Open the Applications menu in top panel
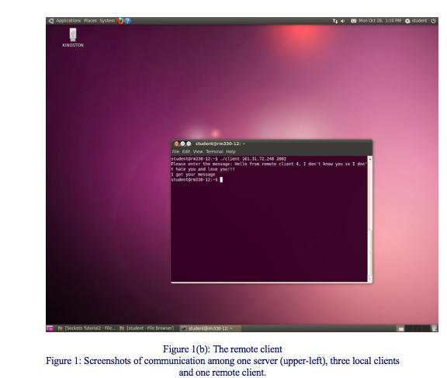Screen dimensions: 447x378 pyautogui.click(x=68, y=20)
